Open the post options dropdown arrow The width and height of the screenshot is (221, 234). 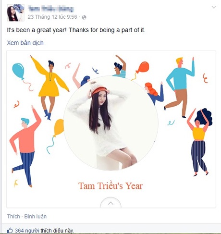pyautogui.click(x=214, y=7)
